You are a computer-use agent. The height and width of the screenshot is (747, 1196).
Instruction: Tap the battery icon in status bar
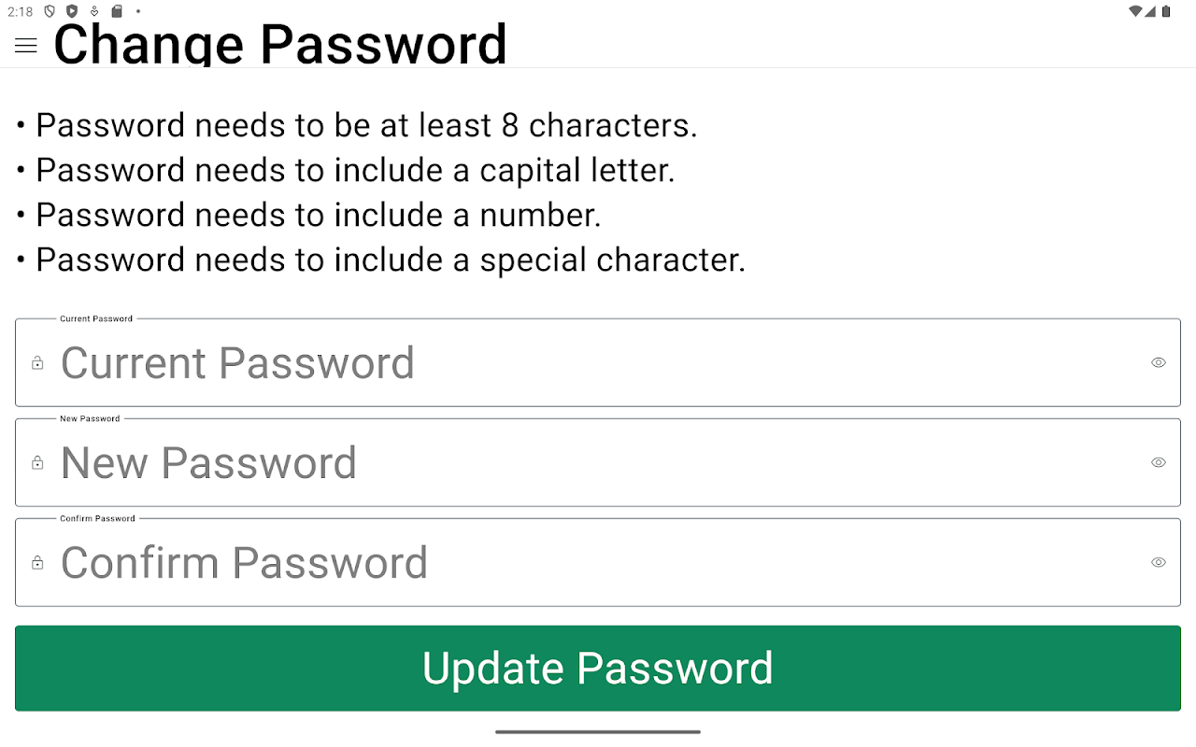[1166, 11]
